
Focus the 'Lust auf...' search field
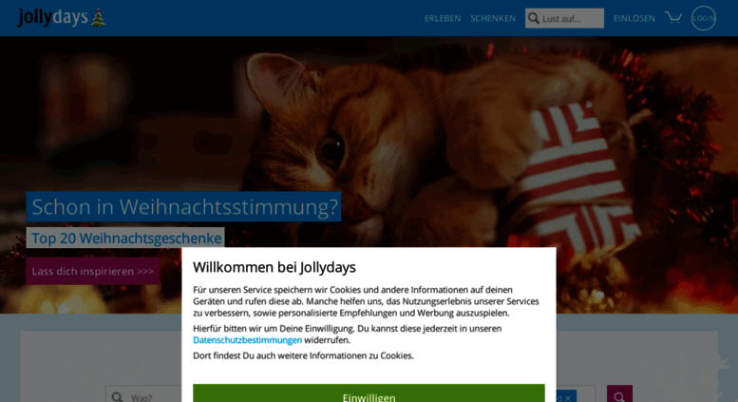pos(572,18)
